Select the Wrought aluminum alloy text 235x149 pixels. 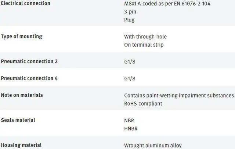point(153,145)
